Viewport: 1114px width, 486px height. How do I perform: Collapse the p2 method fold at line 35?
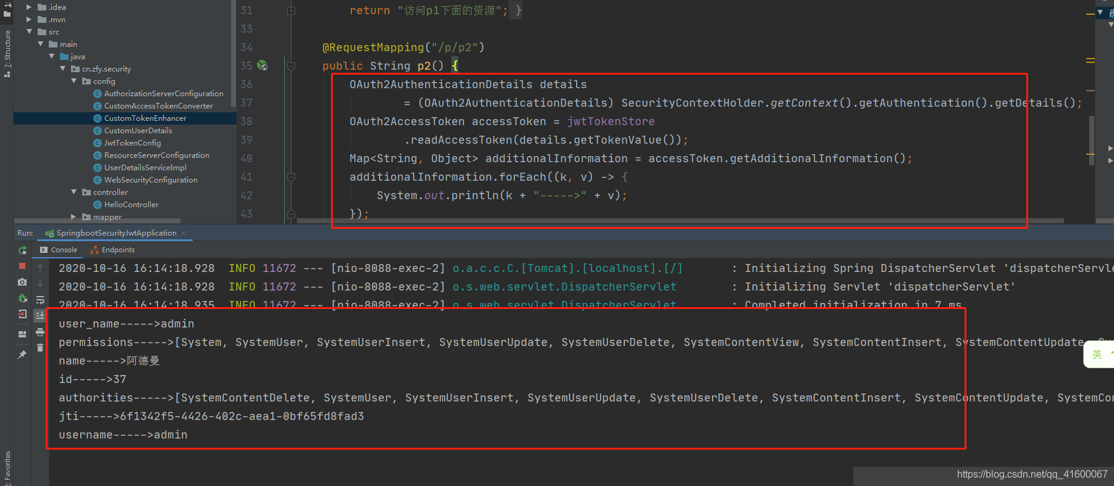[291, 65]
